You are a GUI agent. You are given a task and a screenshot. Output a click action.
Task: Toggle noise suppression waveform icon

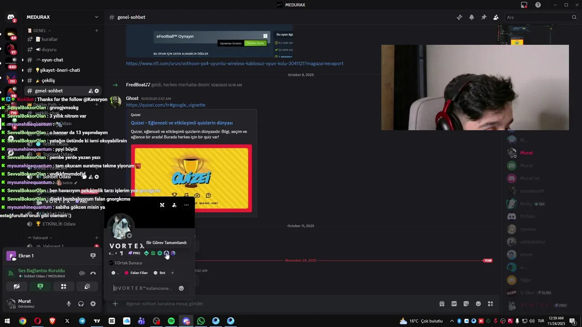point(82,273)
